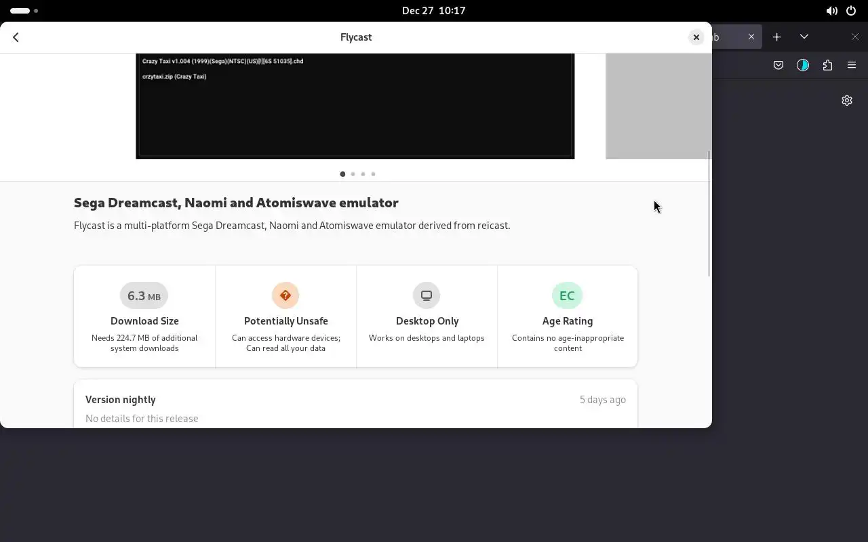Select the first screenshot carousel dot
Viewport: 868px width, 542px height.
click(x=342, y=174)
